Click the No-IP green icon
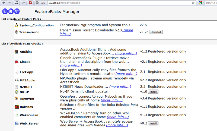The image size is (217, 131). coord(17,92)
